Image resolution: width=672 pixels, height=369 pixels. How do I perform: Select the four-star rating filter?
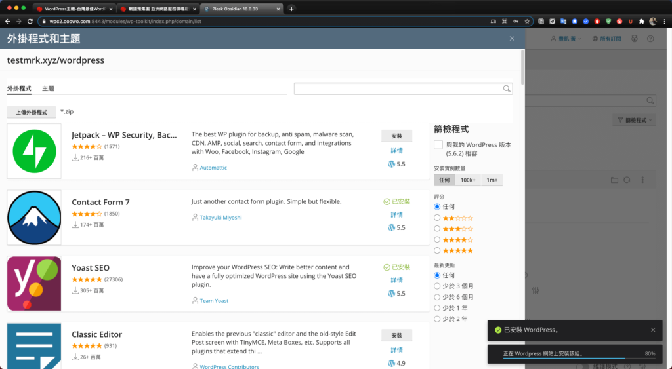coord(437,240)
